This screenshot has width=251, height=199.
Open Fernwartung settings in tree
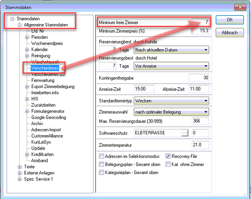43,80
